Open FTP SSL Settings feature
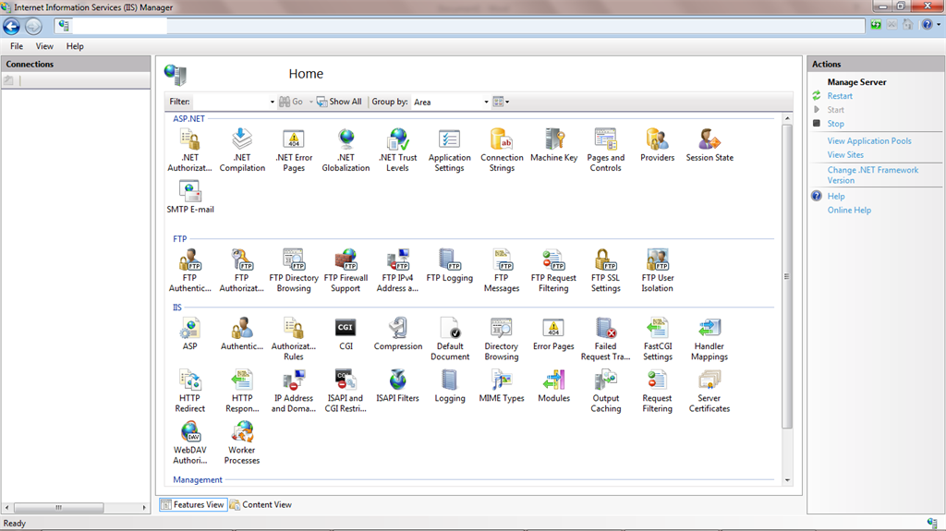Image resolution: width=946 pixels, height=531 pixels. pyautogui.click(x=605, y=271)
